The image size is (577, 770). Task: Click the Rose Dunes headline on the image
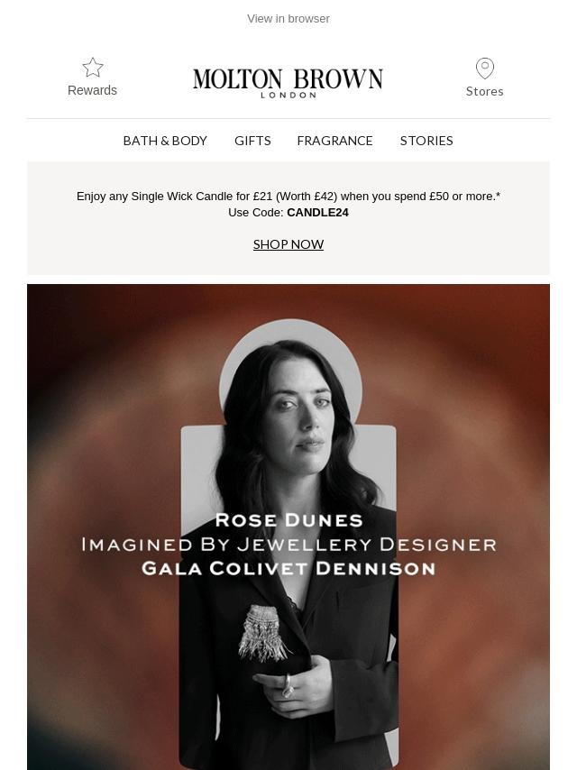point(288,520)
